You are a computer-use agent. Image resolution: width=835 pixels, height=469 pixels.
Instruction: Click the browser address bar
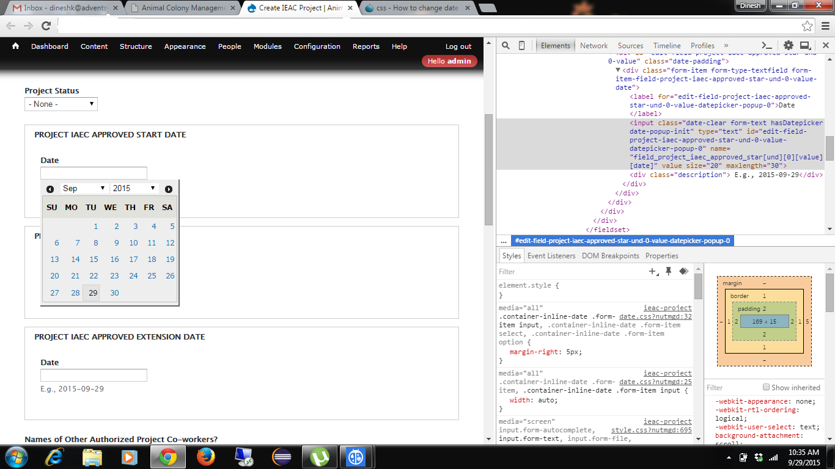428,26
